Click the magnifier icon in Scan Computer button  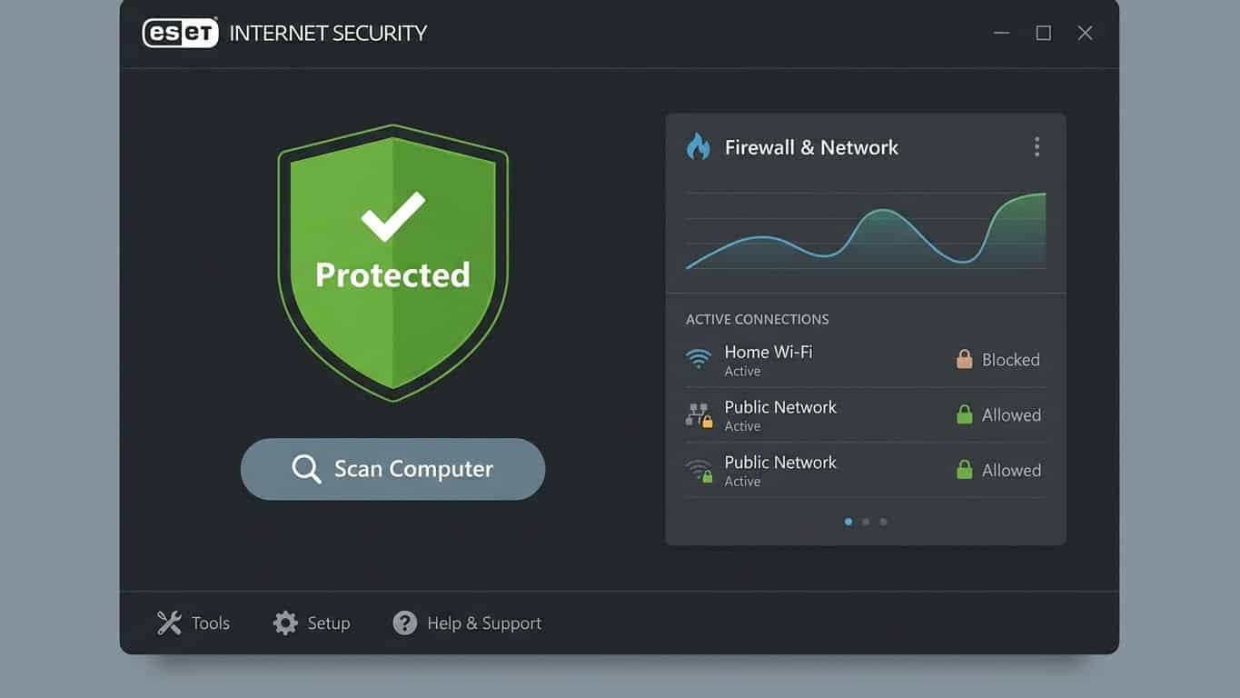coord(306,469)
